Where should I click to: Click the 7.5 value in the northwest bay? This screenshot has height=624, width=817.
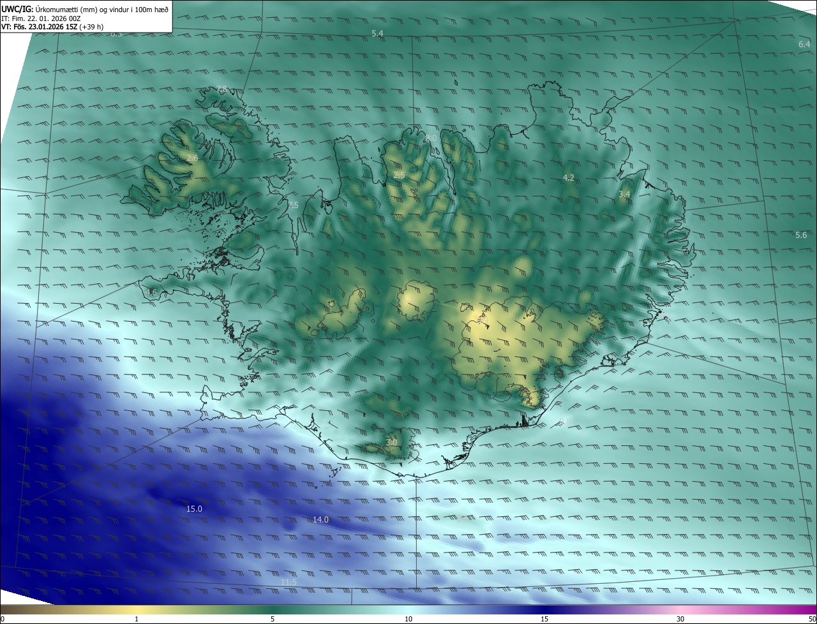tap(292, 205)
